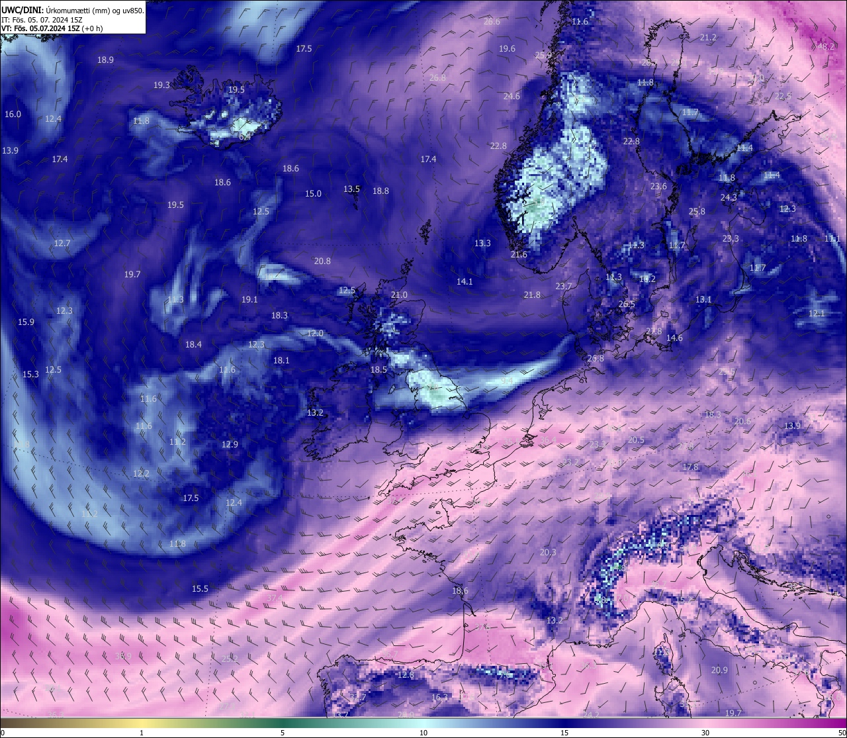Click the map value 48.2
Screen dimensions: 847x738
(x=826, y=46)
